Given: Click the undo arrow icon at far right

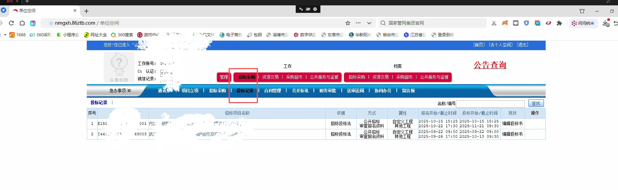Looking at the screenshot, I should pyautogui.click(x=615, y=23).
